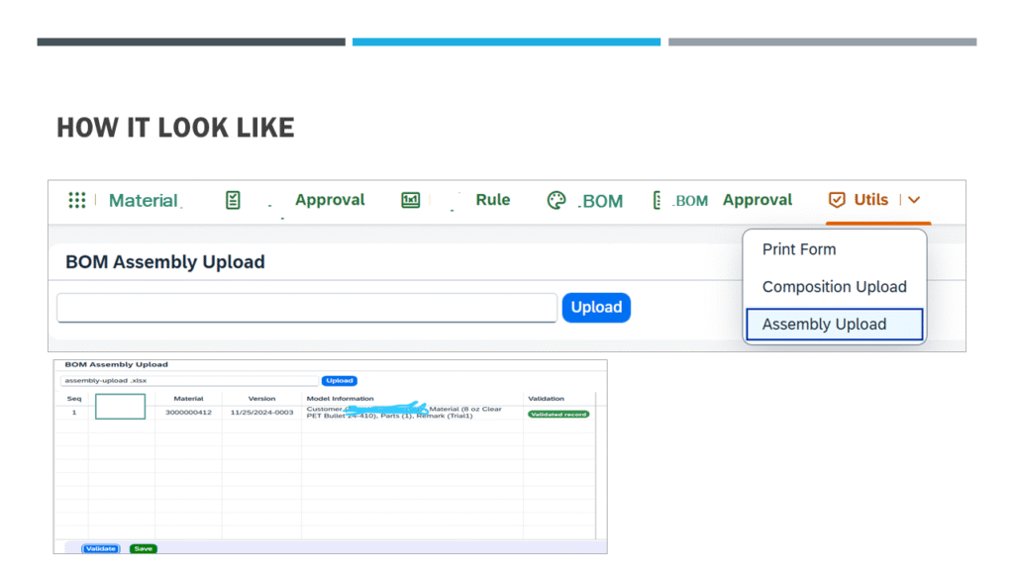Focus the empty BOM Assembly Upload file field
The image size is (1014, 570).
(307, 308)
